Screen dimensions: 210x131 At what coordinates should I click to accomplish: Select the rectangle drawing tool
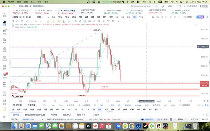pos(13,21)
